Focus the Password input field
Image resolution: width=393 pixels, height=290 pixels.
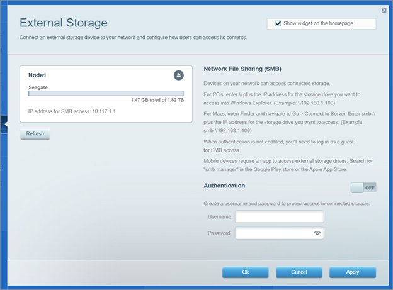coord(280,233)
